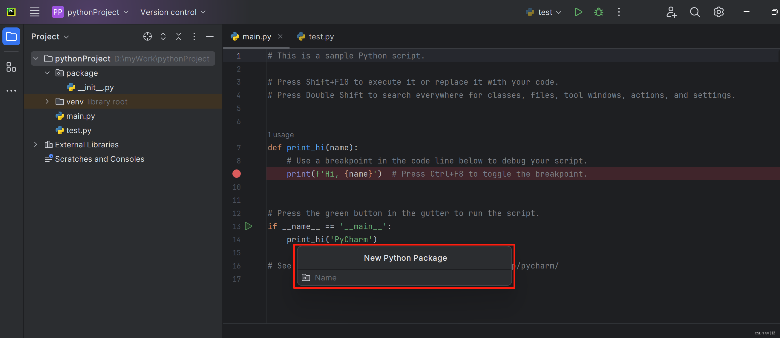Screen dimensions: 780x338
Task: Run the test configuration
Action: (x=578, y=12)
